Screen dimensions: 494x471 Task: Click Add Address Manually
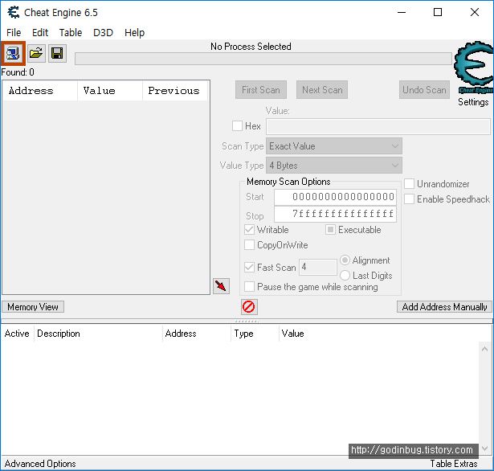[444, 307]
